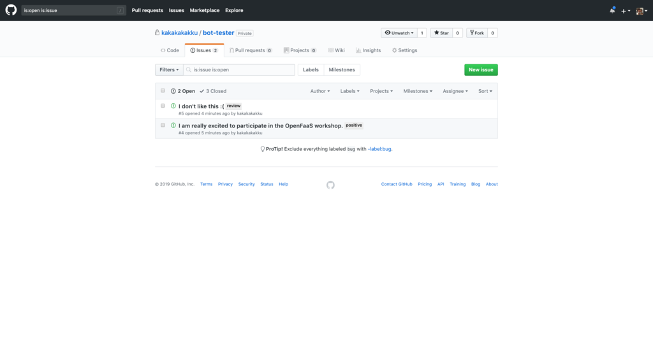Open the Projects filter dropdown
This screenshot has height=356, width=653.
[x=381, y=91]
